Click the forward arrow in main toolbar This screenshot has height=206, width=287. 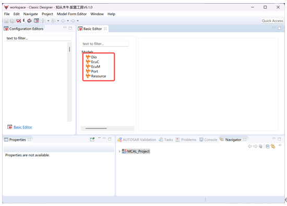click(x=73, y=21)
